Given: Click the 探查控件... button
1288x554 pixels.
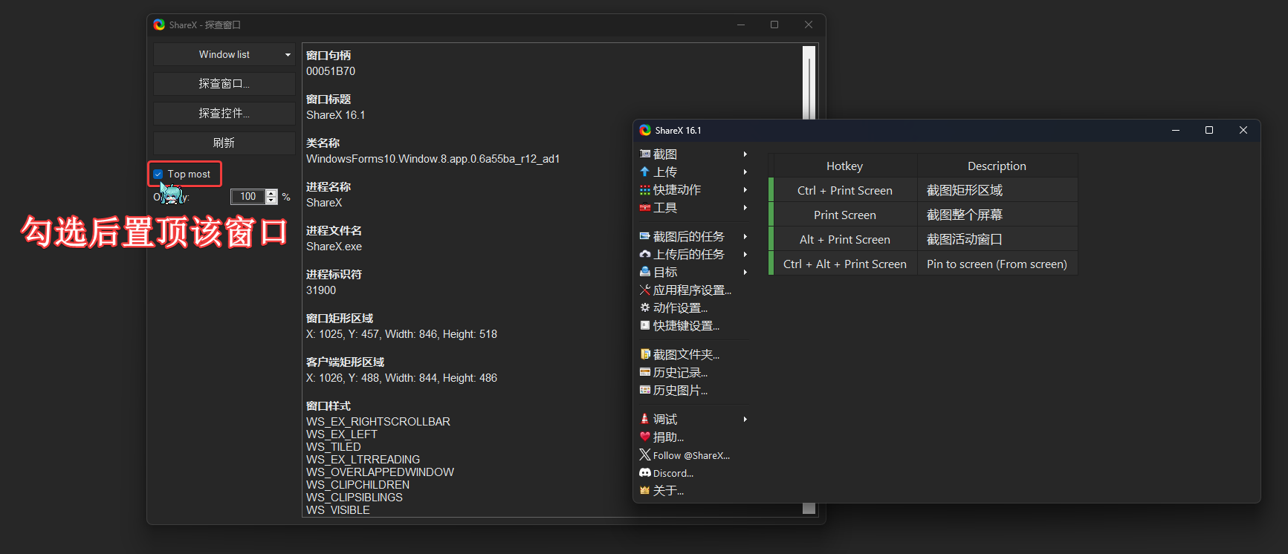Looking at the screenshot, I should click(224, 114).
